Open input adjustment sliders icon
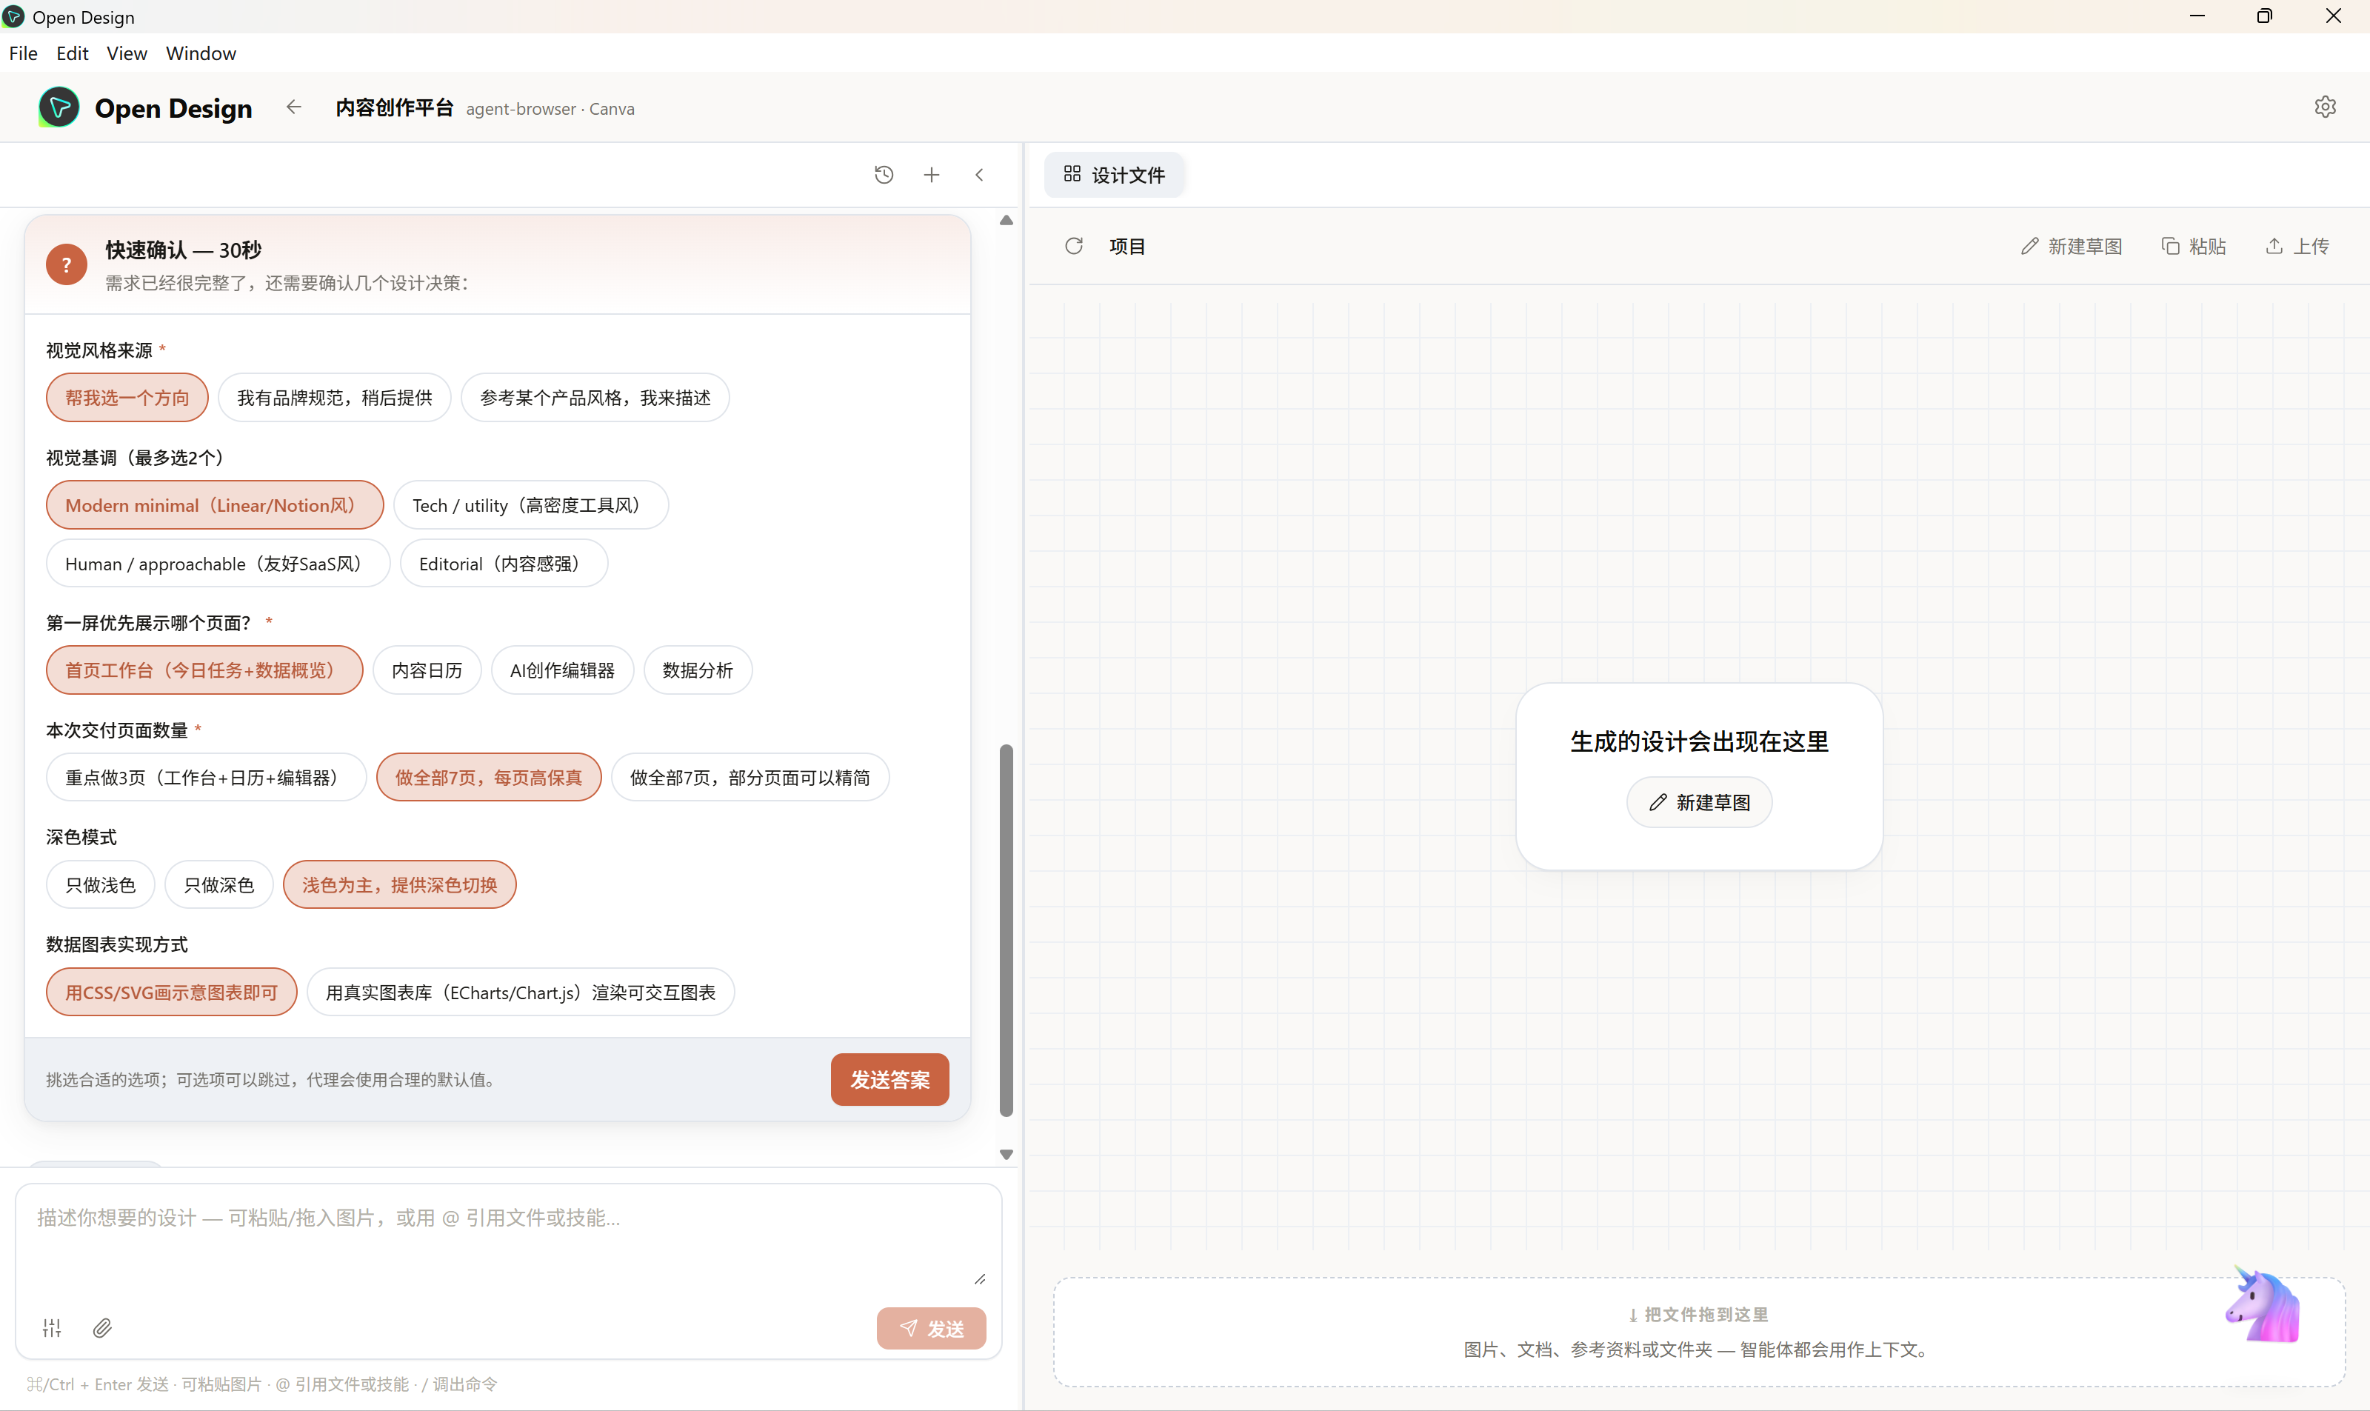2370x1411 pixels. (53, 1328)
